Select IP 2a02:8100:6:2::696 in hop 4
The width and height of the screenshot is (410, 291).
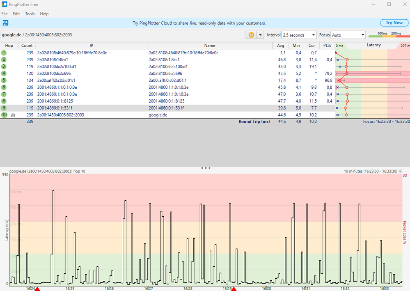(x=54, y=73)
